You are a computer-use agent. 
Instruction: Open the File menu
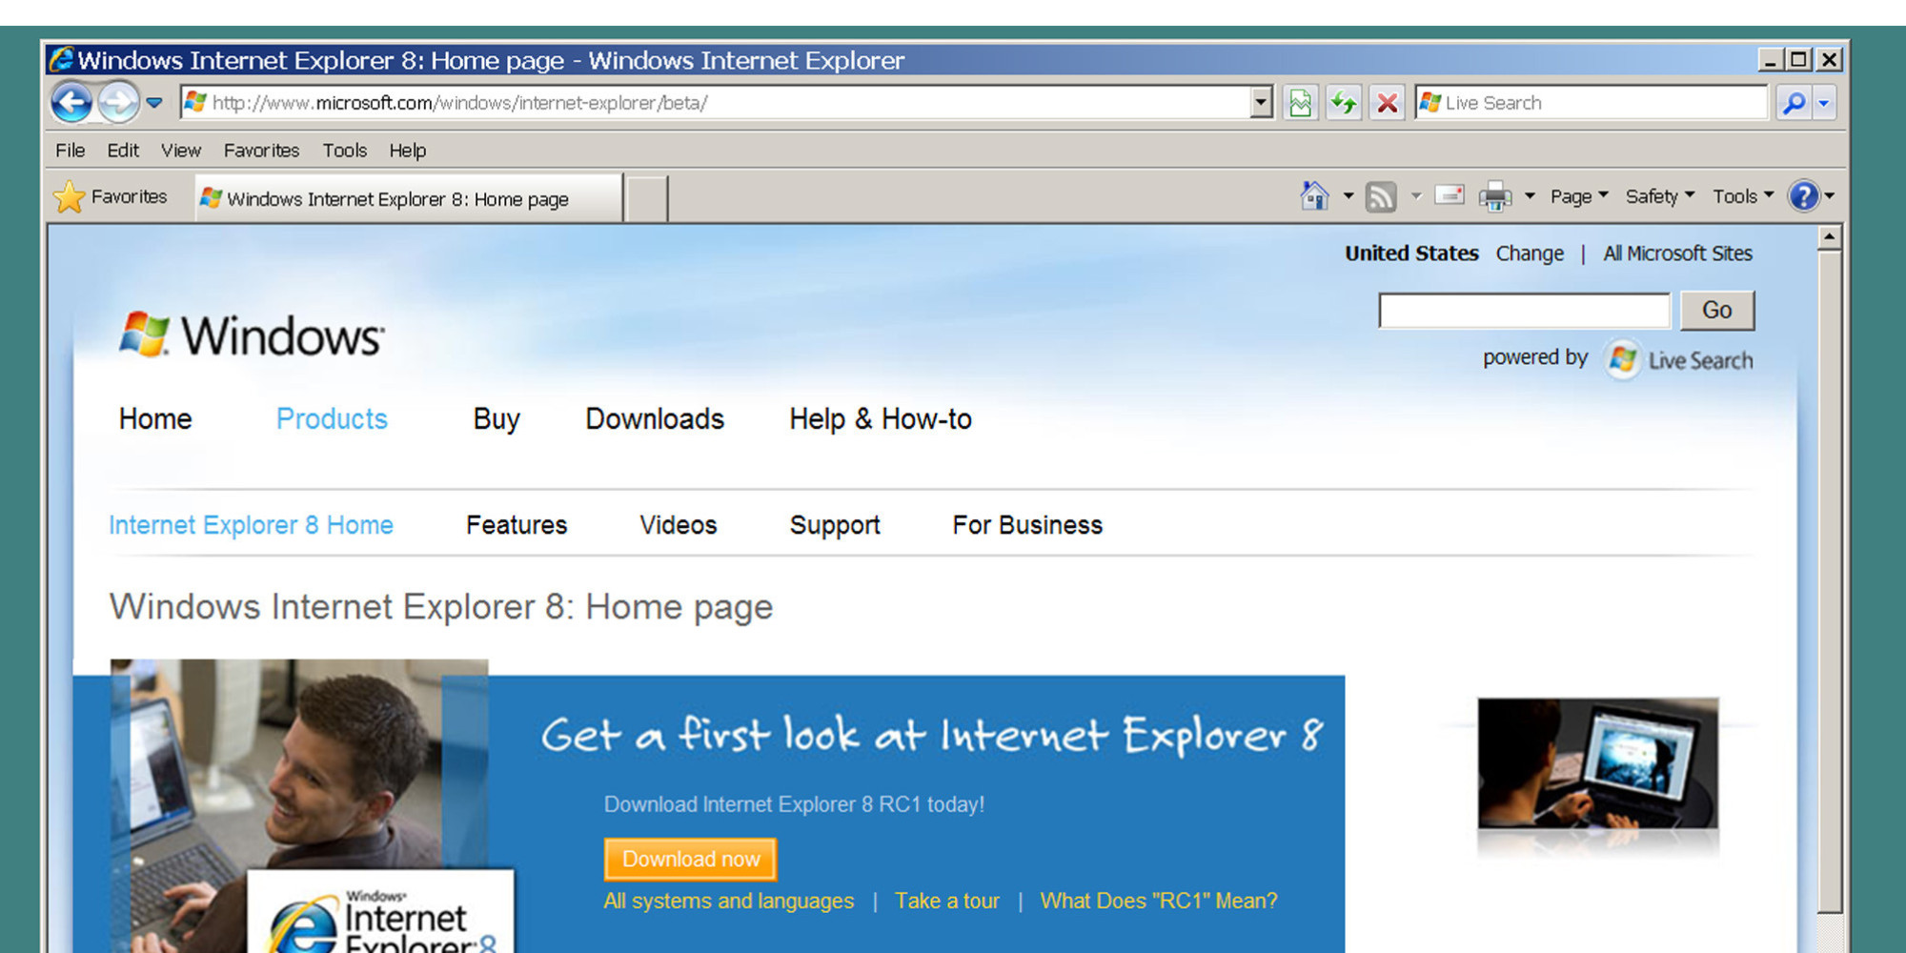70,151
